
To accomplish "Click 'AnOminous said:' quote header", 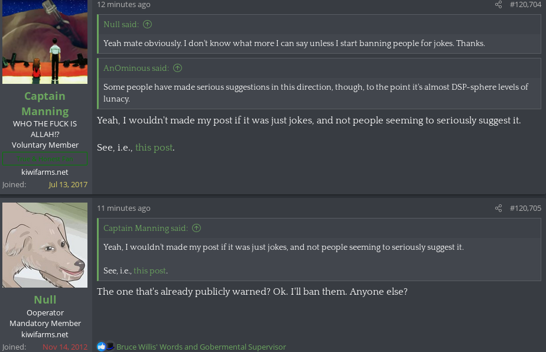I will point(136,68).
